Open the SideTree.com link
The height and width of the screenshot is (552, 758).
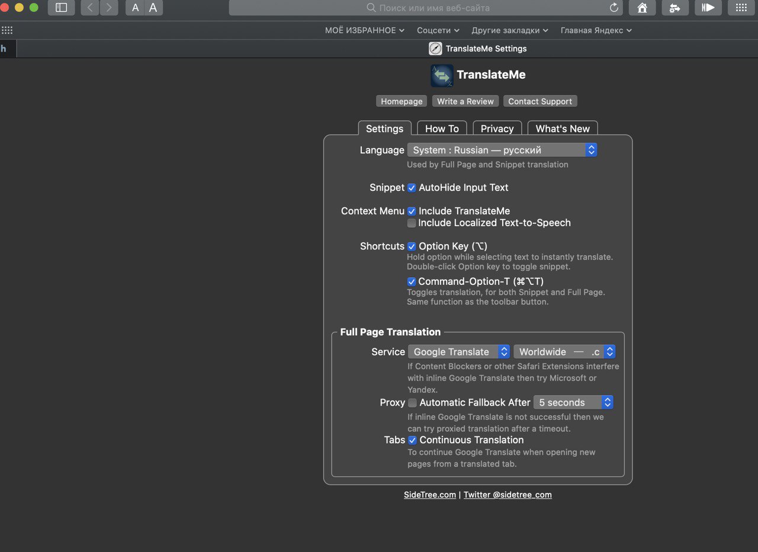pyautogui.click(x=430, y=495)
